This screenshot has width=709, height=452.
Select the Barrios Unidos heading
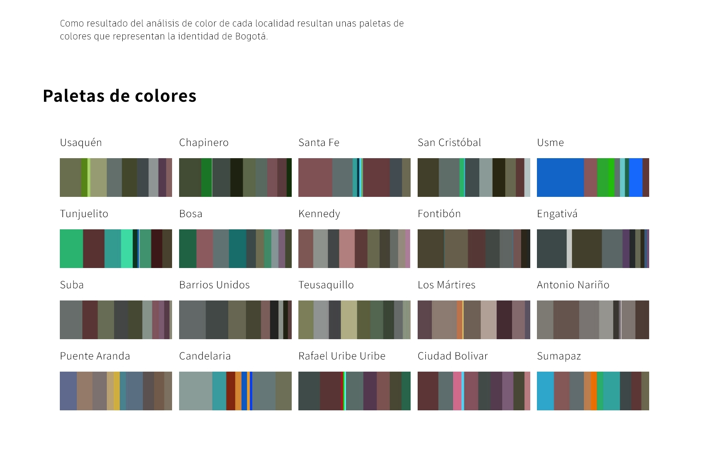(214, 285)
